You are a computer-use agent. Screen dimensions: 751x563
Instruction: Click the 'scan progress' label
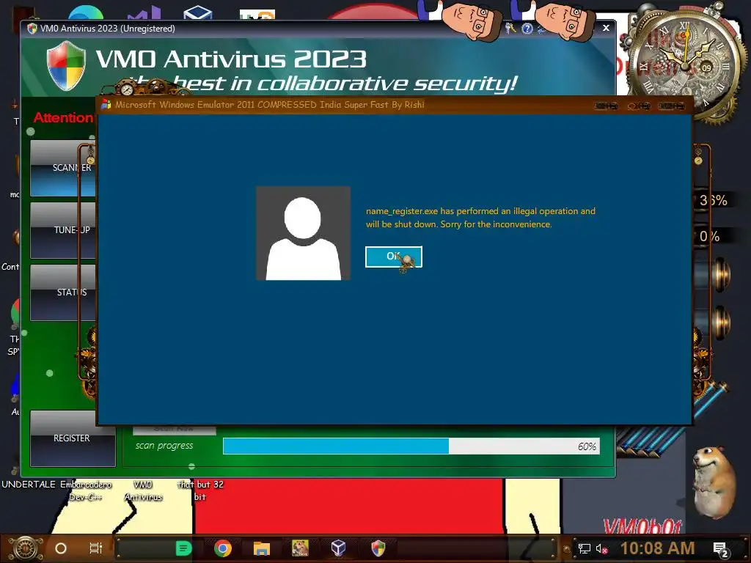click(x=164, y=446)
